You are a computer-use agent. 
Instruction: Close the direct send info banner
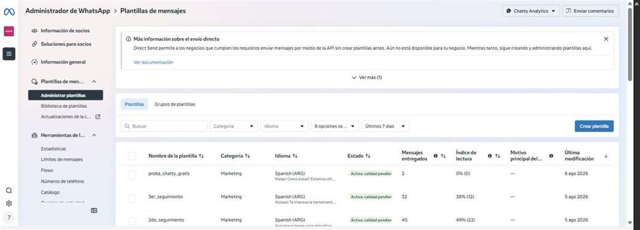point(606,39)
